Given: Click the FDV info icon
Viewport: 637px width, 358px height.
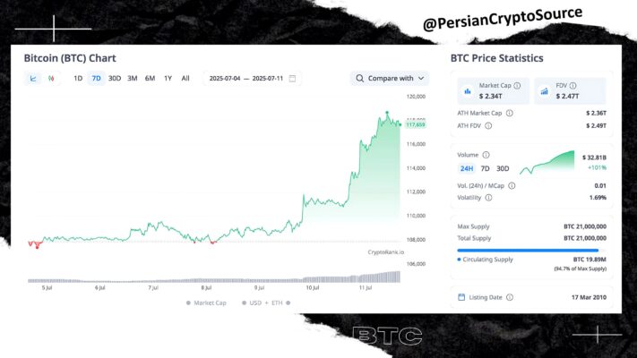Looking at the screenshot, I should click(x=572, y=86).
